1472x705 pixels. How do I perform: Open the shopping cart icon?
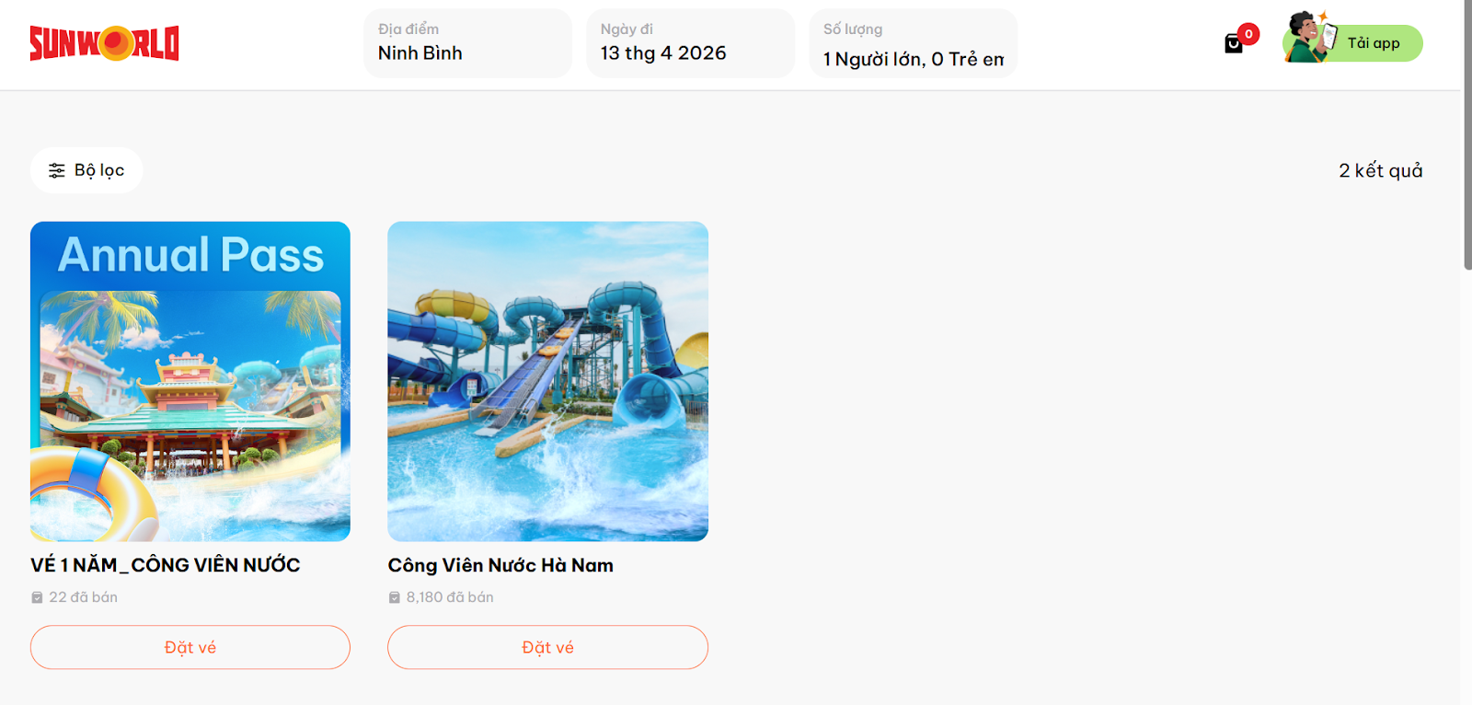tap(1234, 43)
